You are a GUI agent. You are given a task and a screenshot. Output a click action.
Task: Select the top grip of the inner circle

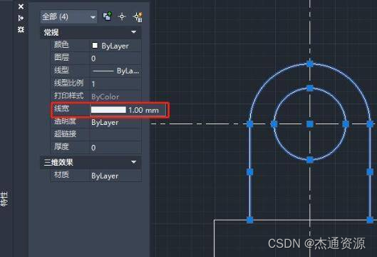(x=310, y=88)
